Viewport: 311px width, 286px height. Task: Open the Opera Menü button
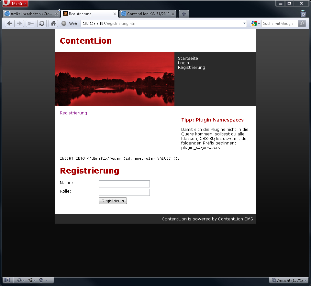(x=15, y=3)
